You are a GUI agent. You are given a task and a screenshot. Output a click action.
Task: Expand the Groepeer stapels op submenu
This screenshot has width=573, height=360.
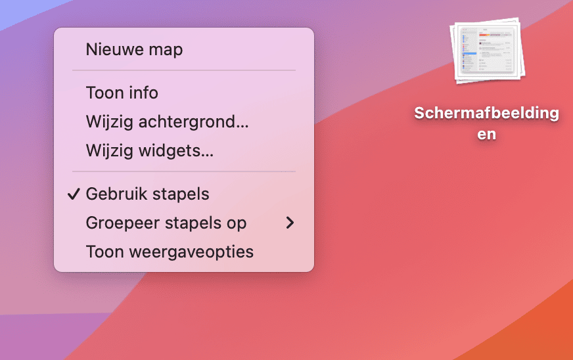pos(184,223)
